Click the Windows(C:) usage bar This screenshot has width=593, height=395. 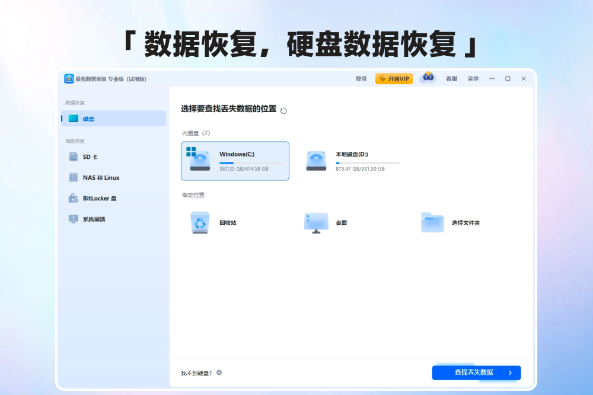(x=251, y=163)
